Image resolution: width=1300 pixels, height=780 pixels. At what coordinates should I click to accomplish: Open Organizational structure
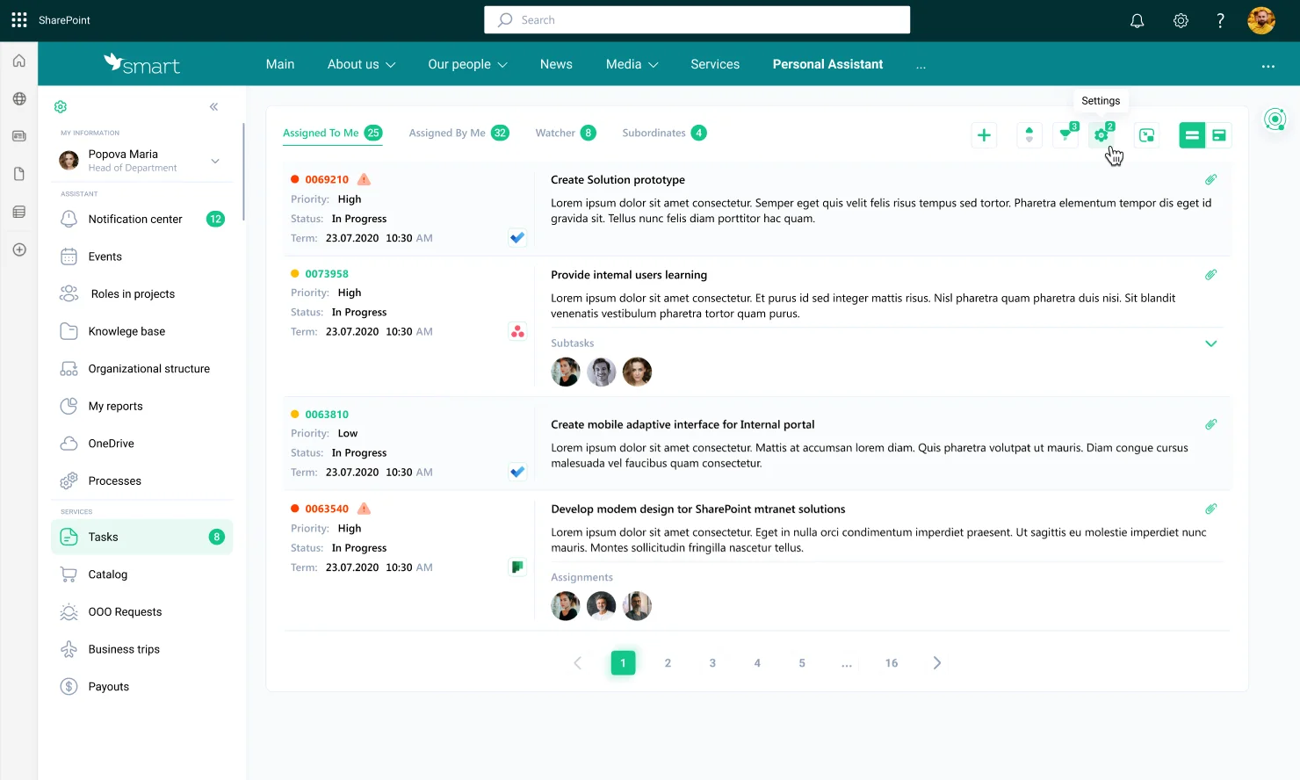[142, 369]
